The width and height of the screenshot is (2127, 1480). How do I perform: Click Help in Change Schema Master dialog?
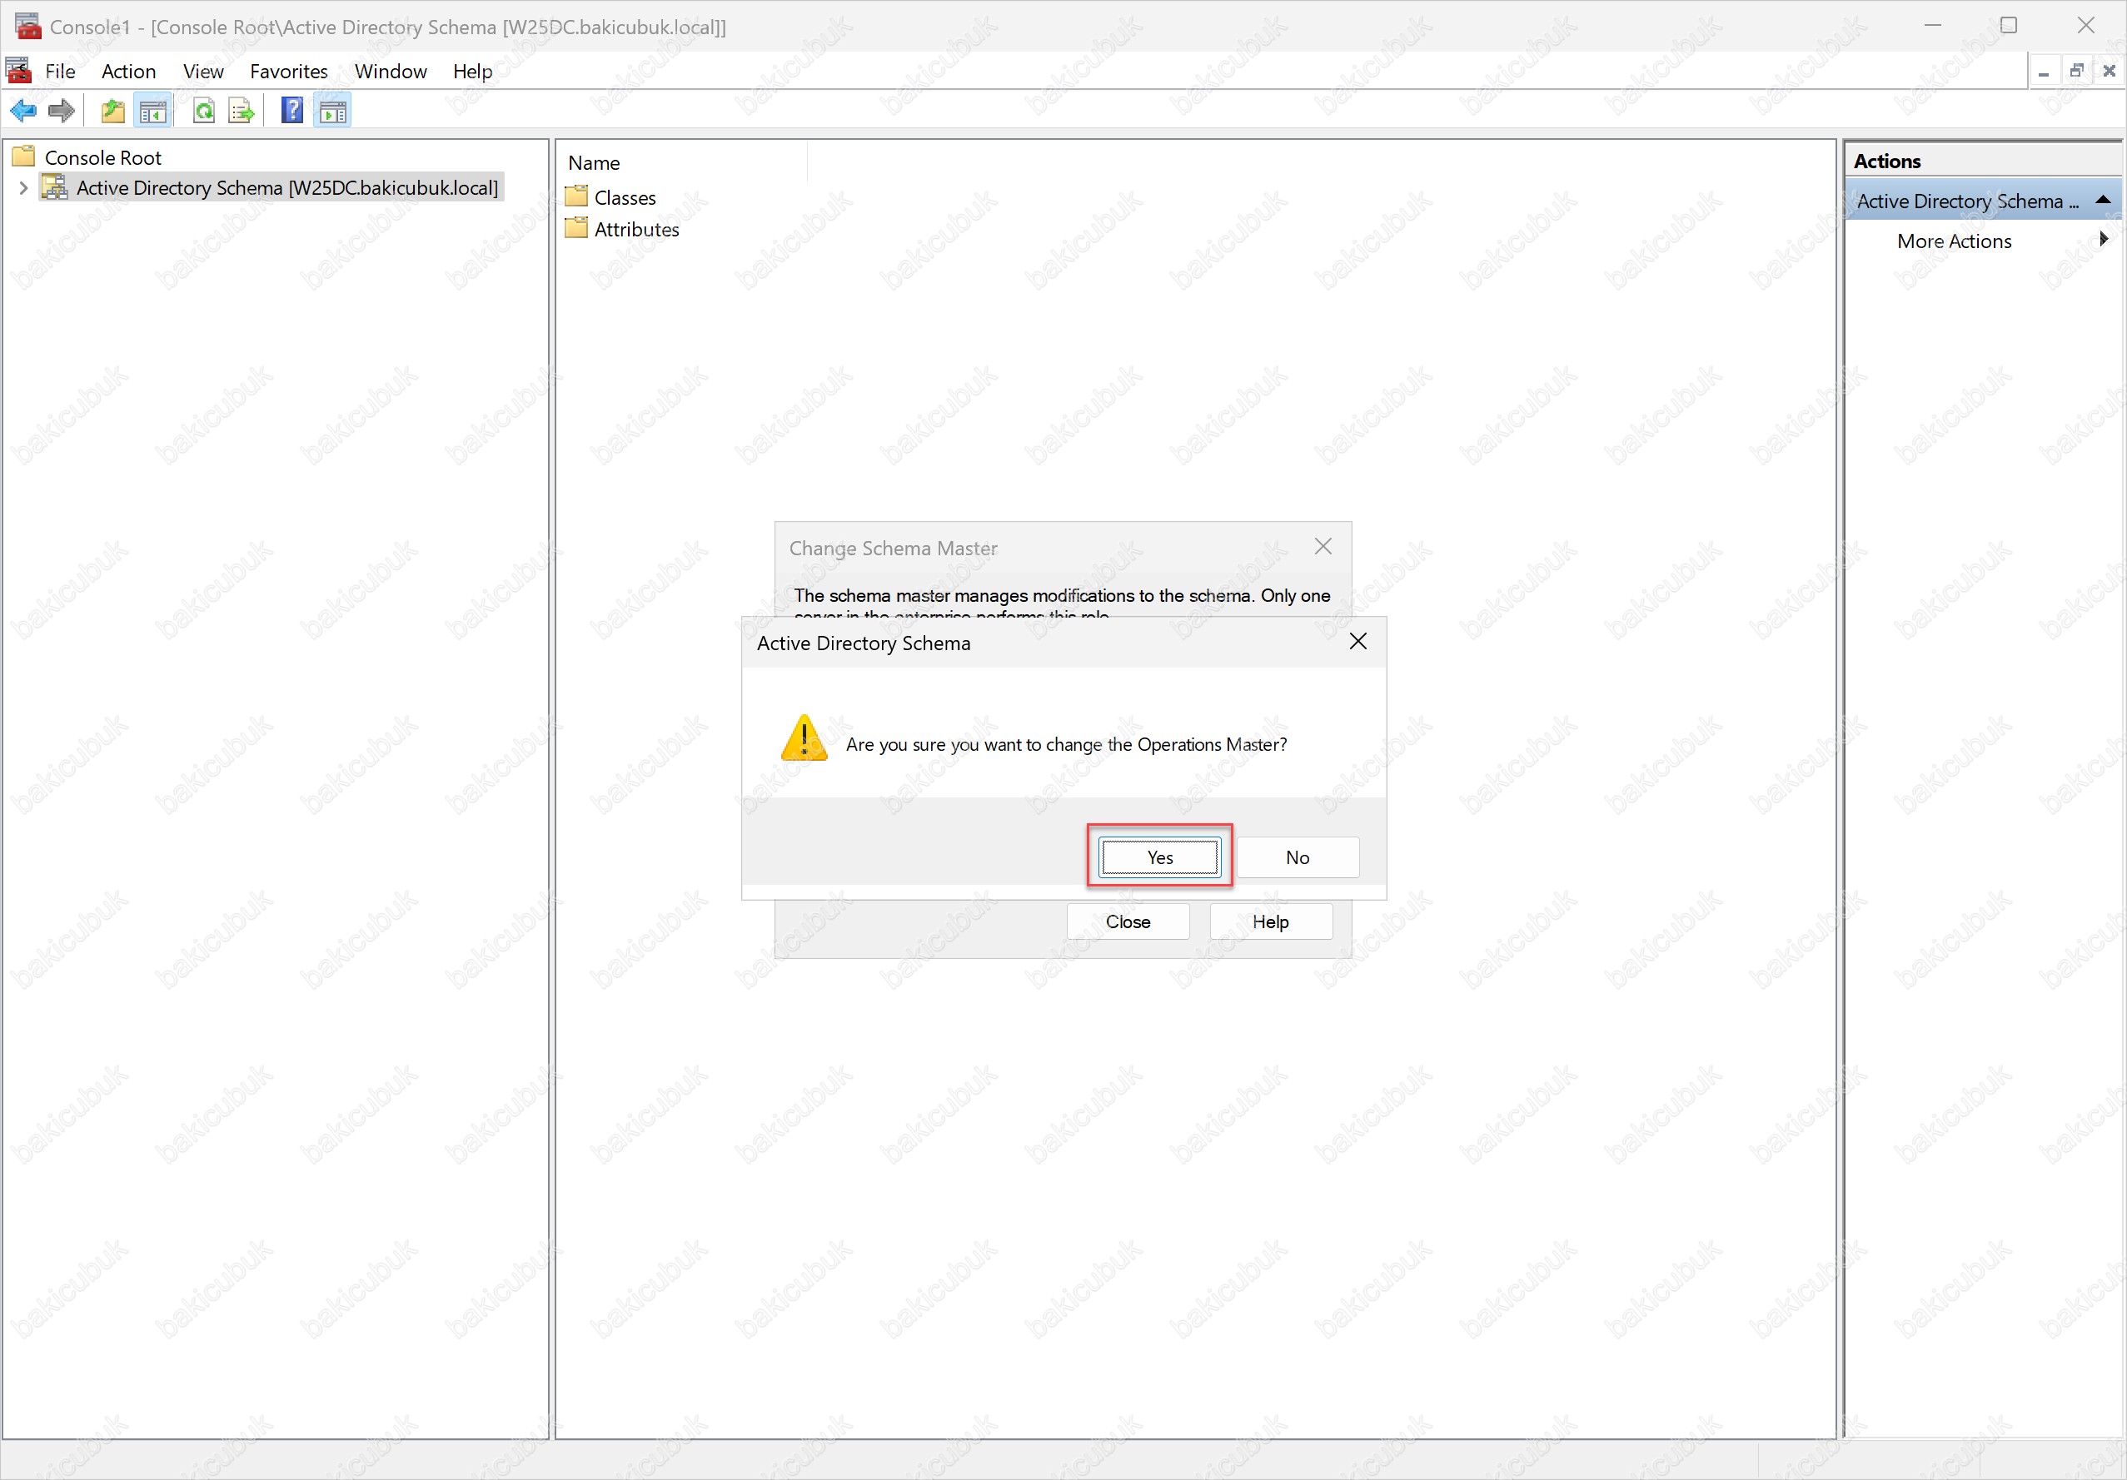tap(1271, 921)
